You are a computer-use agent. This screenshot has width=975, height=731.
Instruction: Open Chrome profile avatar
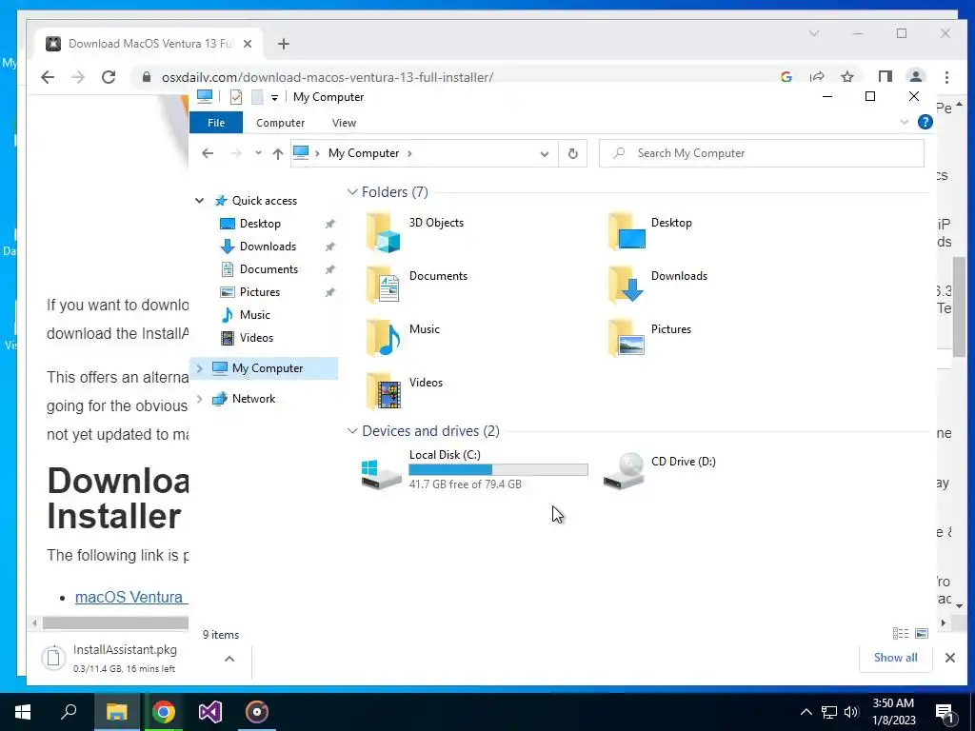pyautogui.click(x=915, y=77)
